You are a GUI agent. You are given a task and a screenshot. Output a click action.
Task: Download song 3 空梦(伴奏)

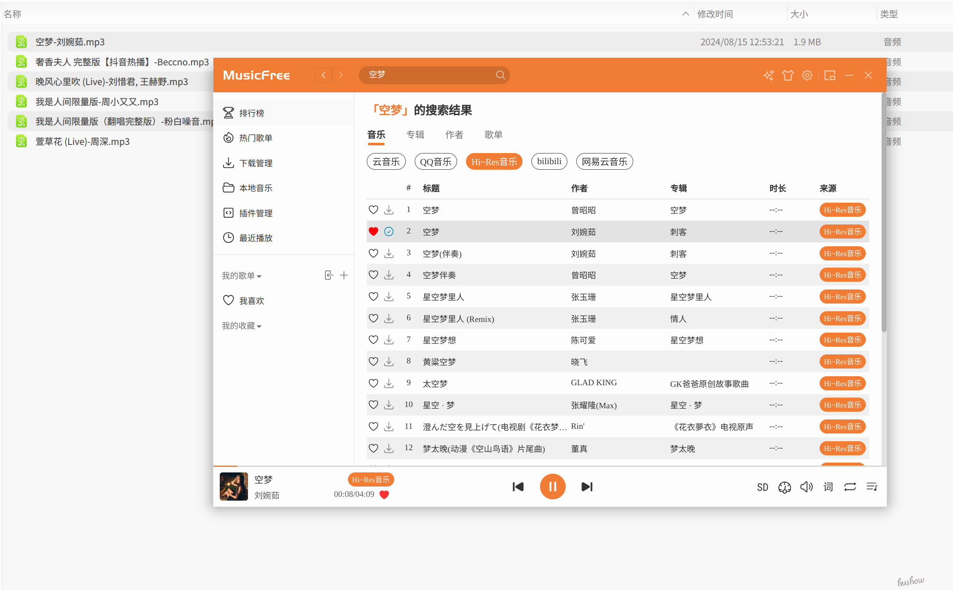[x=389, y=253]
